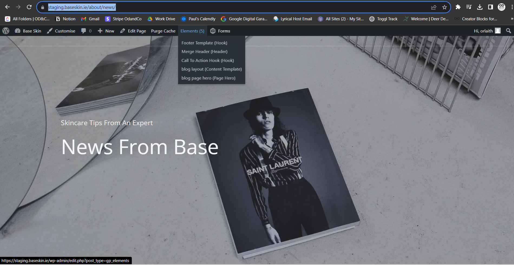Open the Toggl Track bookmark
The height and width of the screenshot is (265, 514).
pos(384,19)
